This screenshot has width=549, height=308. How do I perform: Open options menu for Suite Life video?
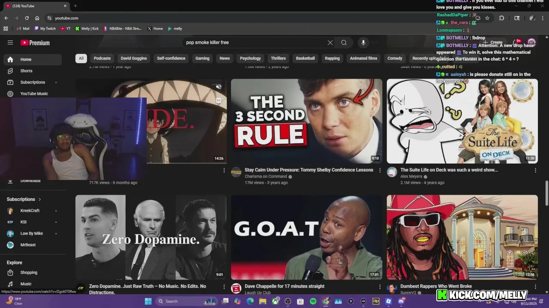point(535,170)
